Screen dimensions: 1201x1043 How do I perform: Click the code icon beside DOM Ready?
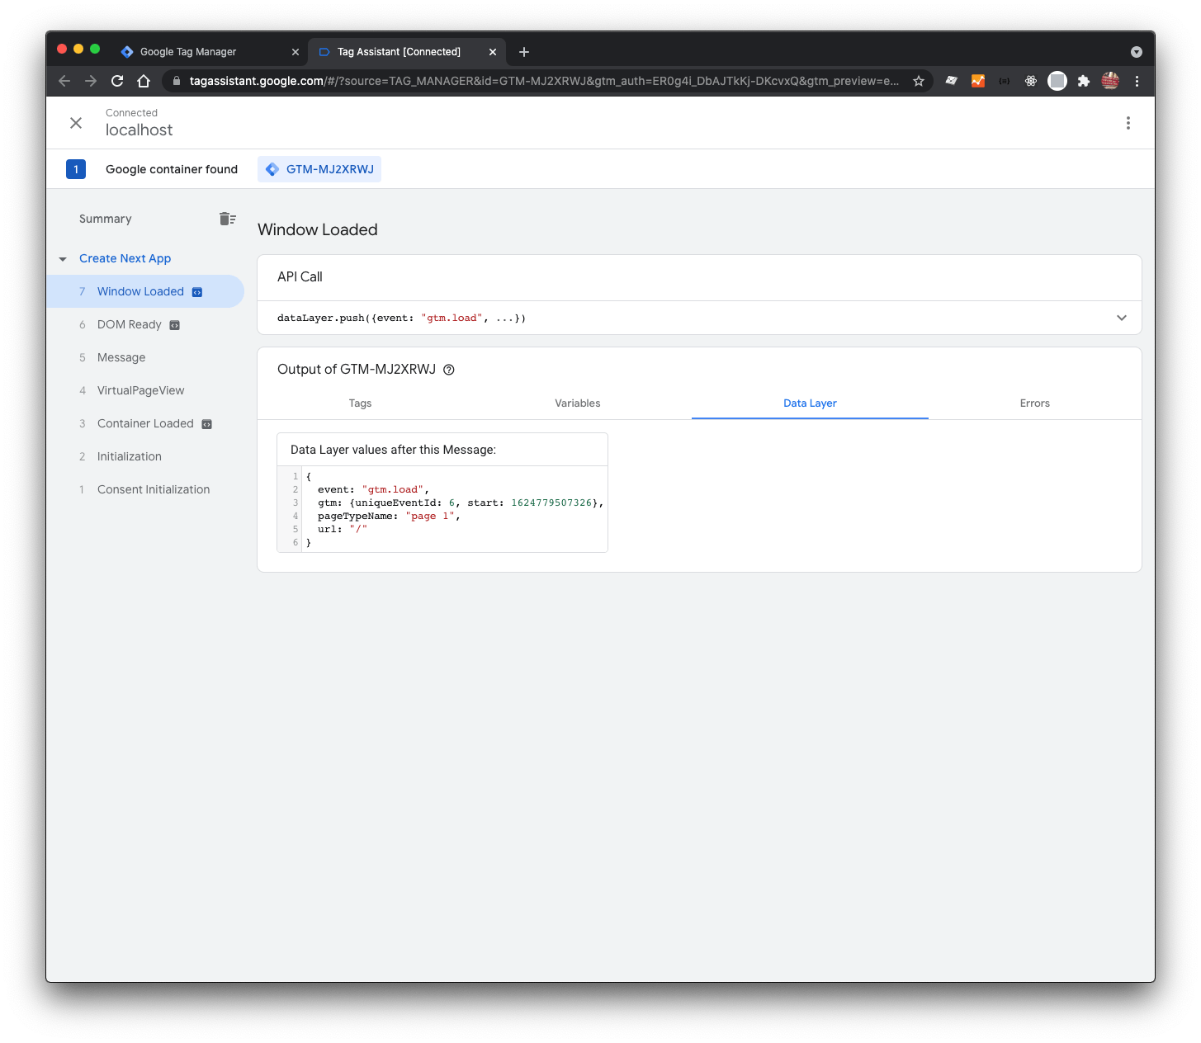pyautogui.click(x=174, y=324)
